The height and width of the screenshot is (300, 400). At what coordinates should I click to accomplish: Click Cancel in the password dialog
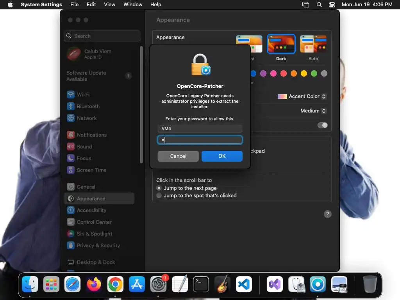(x=178, y=156)
